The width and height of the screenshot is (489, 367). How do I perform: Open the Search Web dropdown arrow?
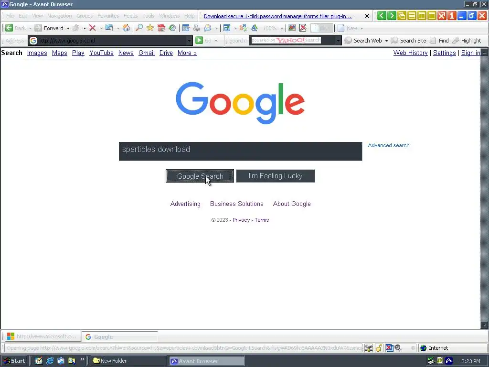(386, 41)
